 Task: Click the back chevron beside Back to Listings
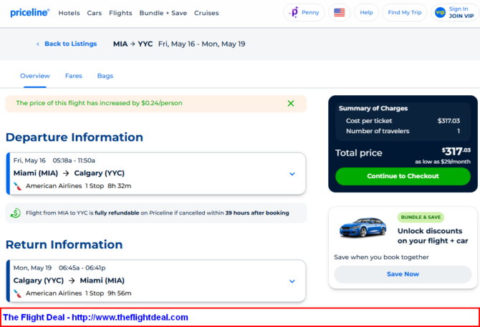click(38, 44)
